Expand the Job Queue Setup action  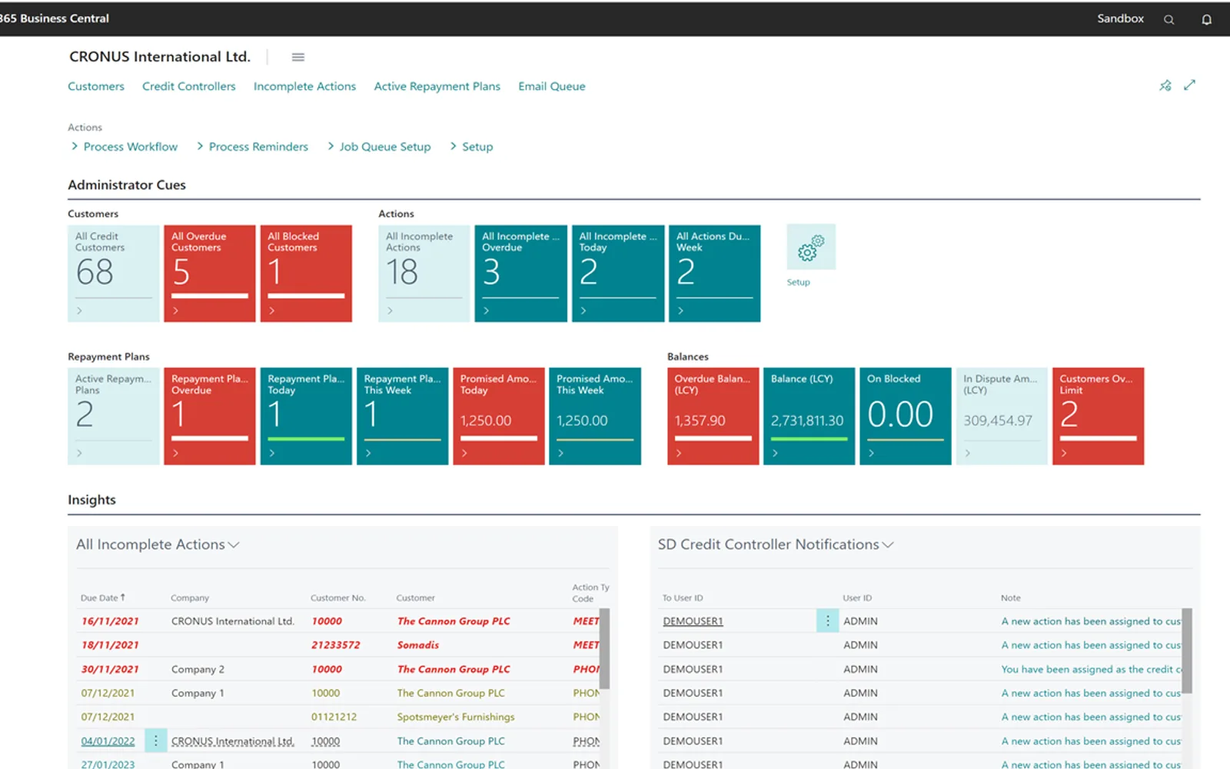[379, 146]
